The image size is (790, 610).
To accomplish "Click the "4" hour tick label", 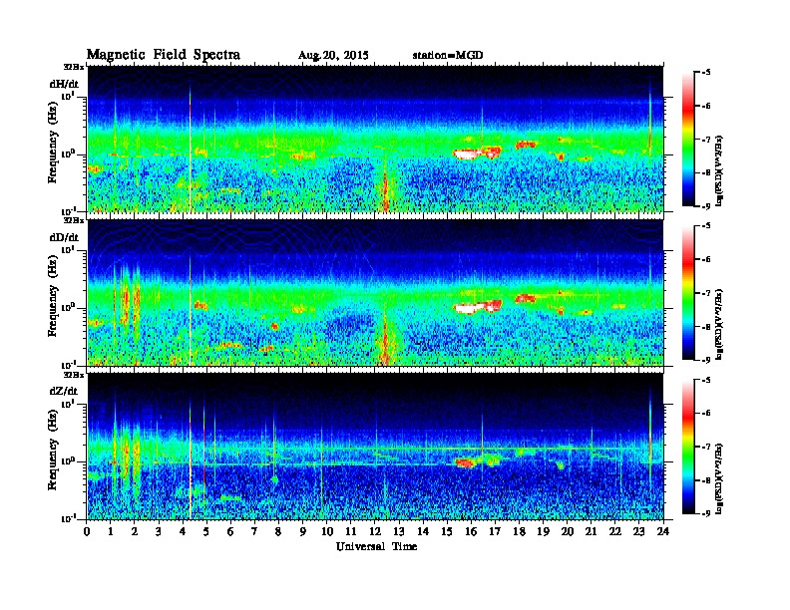I will click(183, 532).
